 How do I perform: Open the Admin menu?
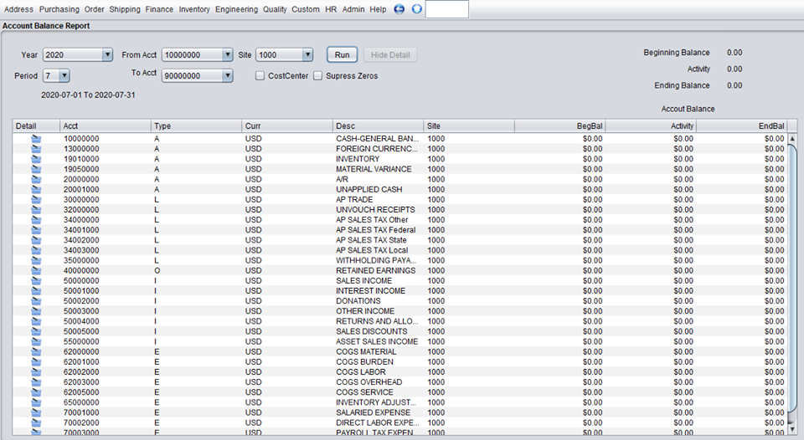pos(353,9)
